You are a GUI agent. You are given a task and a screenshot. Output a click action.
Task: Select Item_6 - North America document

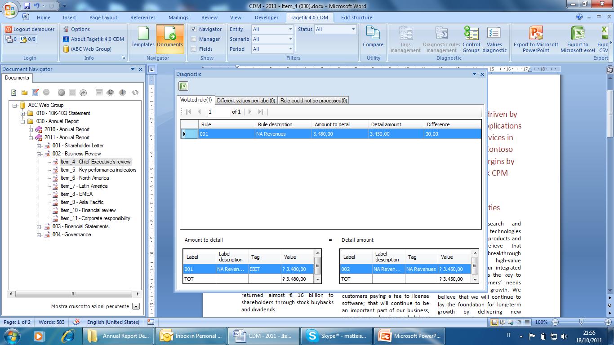click(x=85, y=178)
